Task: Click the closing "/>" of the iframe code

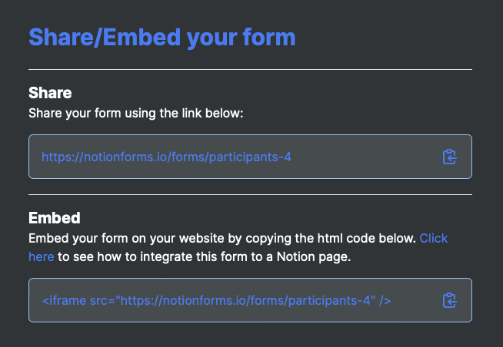Action: point(385,301)
